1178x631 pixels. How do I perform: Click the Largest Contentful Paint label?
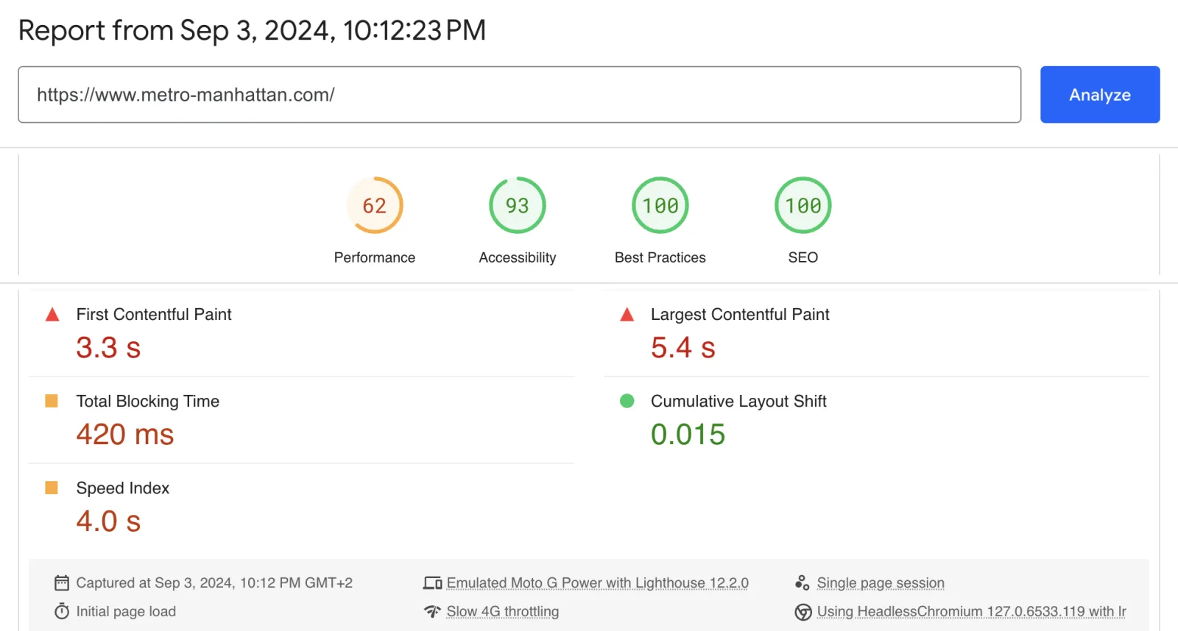point(740,315)
